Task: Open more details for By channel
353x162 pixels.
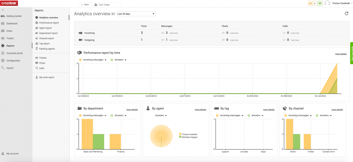Action: click(x=337, y=109)
